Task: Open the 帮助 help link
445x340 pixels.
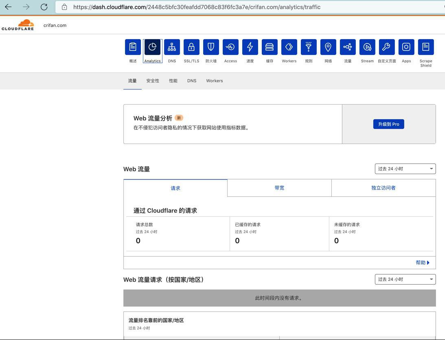Action: point(423,263)
